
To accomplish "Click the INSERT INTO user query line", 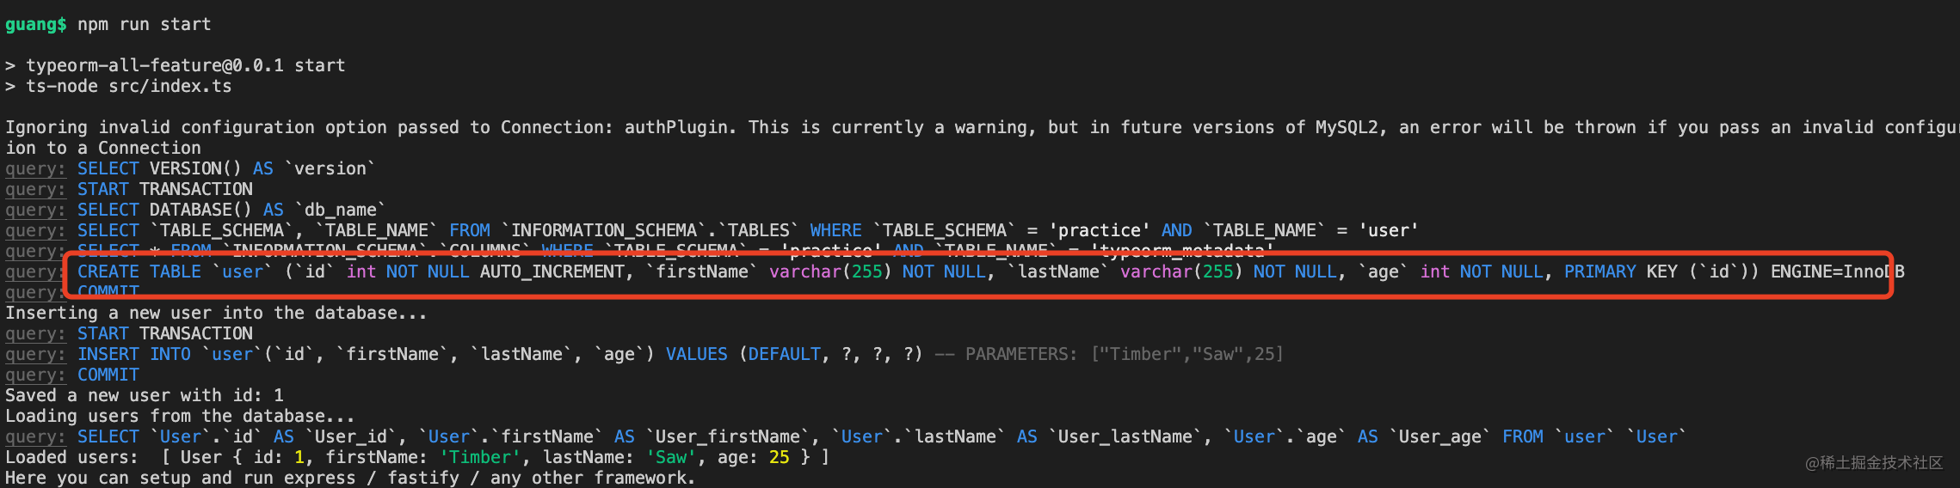I will click(x=644, y=354).
